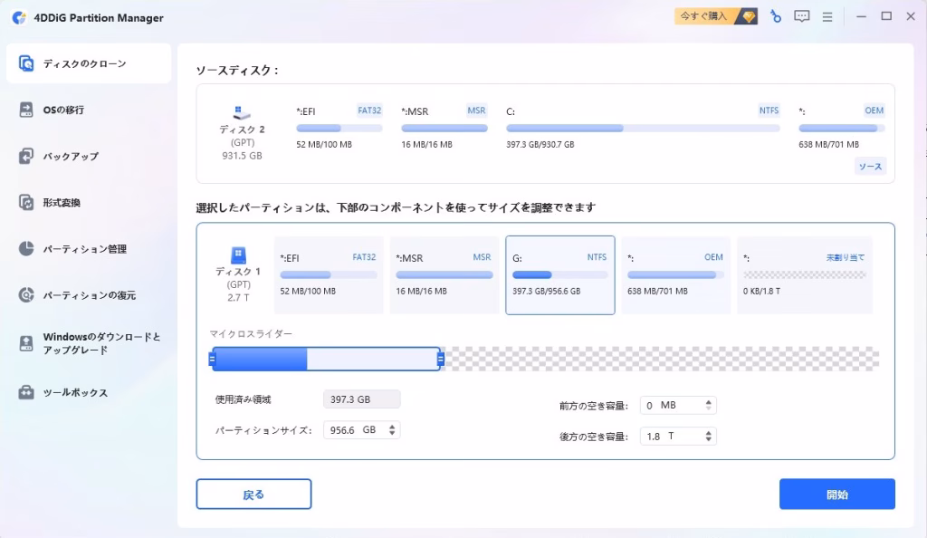Click the key registration icon in title bar
Image resolution: width=927 pixels, height=538 pixels.
point(776,16)
